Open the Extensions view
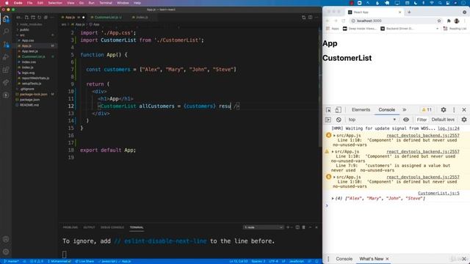Screen dimensions: 470x264 pos(6,70)
